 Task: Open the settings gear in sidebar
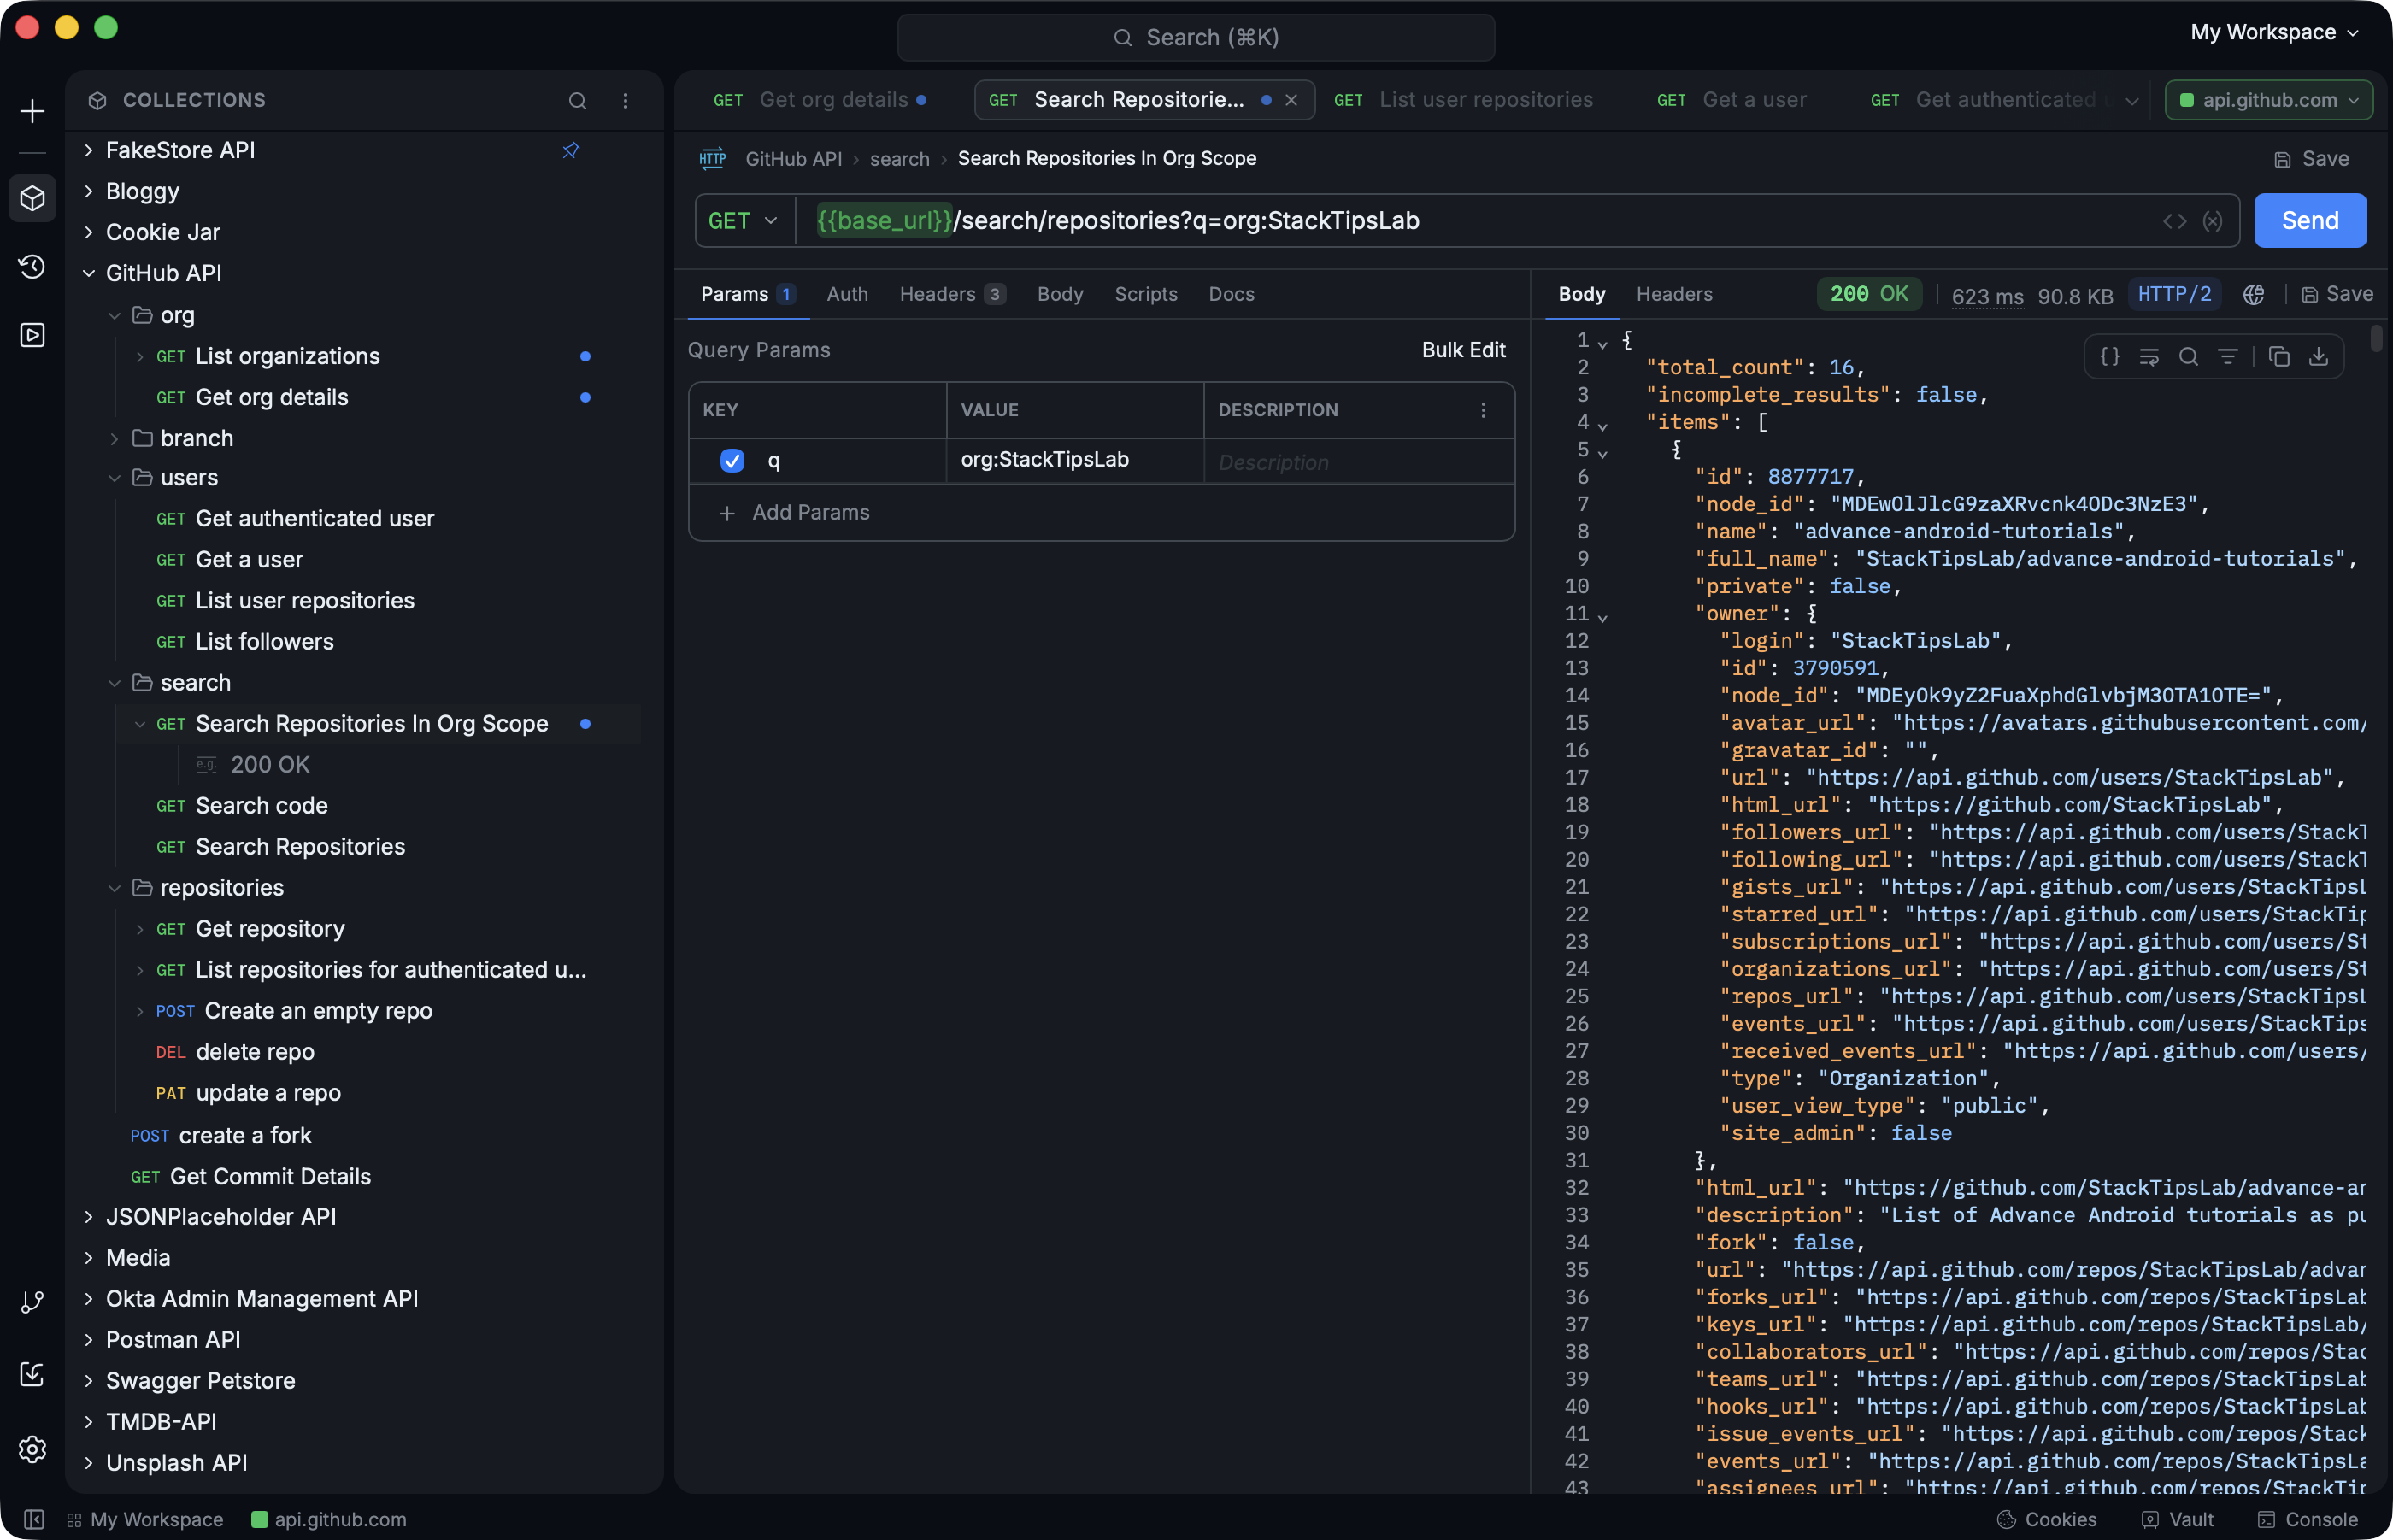(32, 1449)
